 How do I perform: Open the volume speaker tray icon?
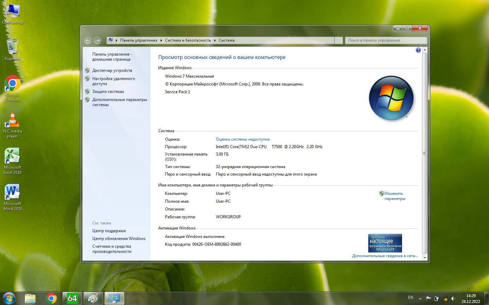point(453,299)
